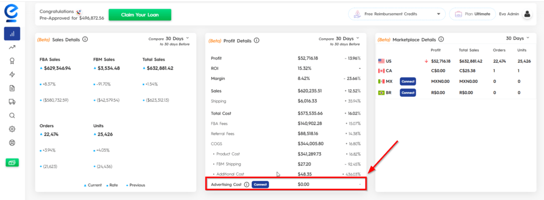
Task: Click the Mexico flag icon
Action: click(x=381, y=81)
